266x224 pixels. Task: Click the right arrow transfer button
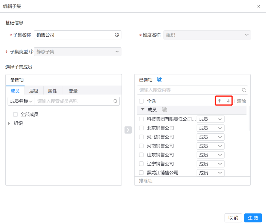[128, 130]
